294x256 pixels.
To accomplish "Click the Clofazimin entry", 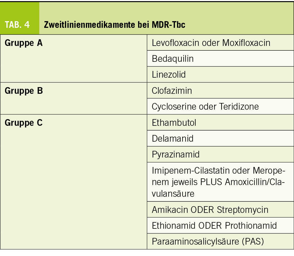I will (x=172, y=91).
